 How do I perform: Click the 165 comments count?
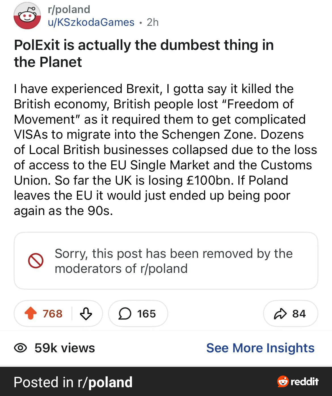(x=146, y=314)
